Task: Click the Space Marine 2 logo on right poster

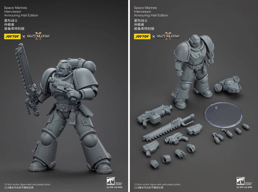Action: point(168,36)
